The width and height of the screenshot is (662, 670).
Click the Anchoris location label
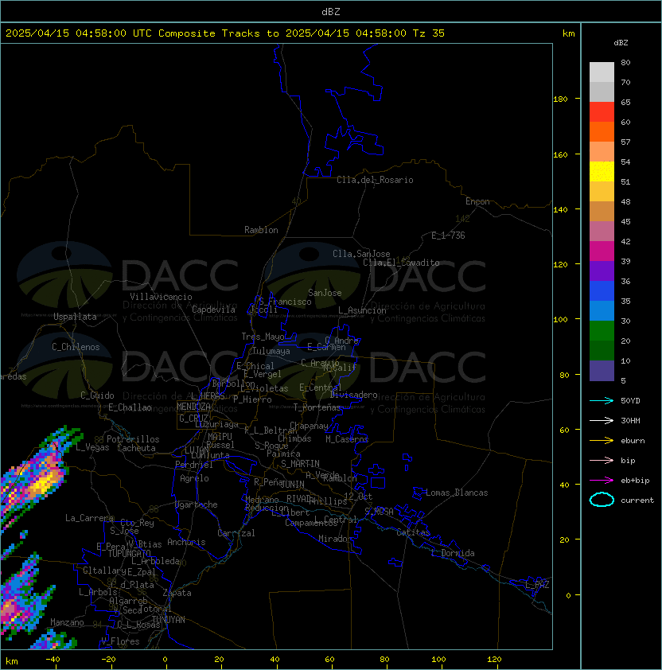[186, 542]
